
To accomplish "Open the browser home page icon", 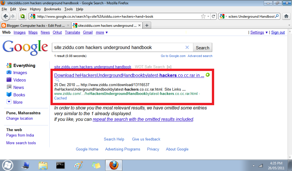I will pyautogui.click(x=286, y=16).
